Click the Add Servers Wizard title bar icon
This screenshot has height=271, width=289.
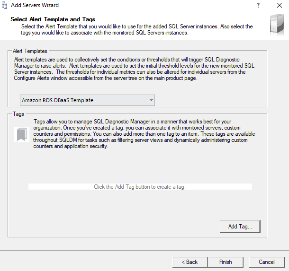click(x=5, y=5)
